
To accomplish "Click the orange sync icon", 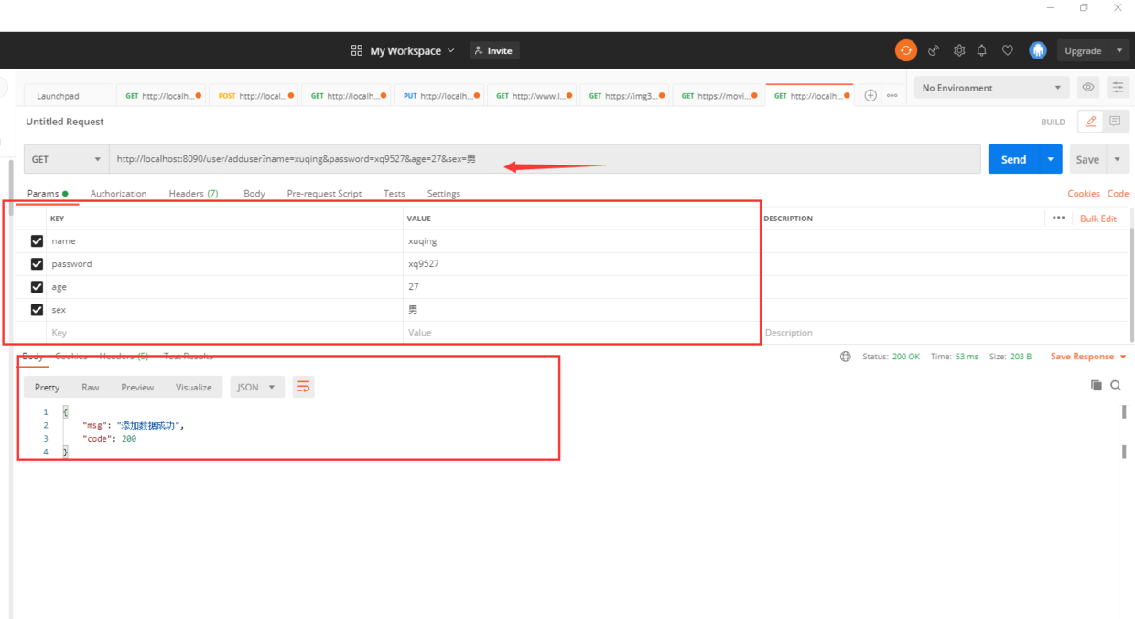I will (x=905, y=50).
